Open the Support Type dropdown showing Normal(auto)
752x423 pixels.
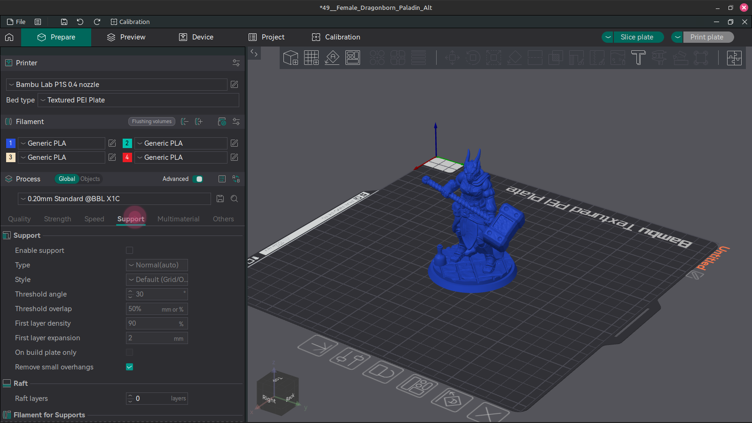157,265
